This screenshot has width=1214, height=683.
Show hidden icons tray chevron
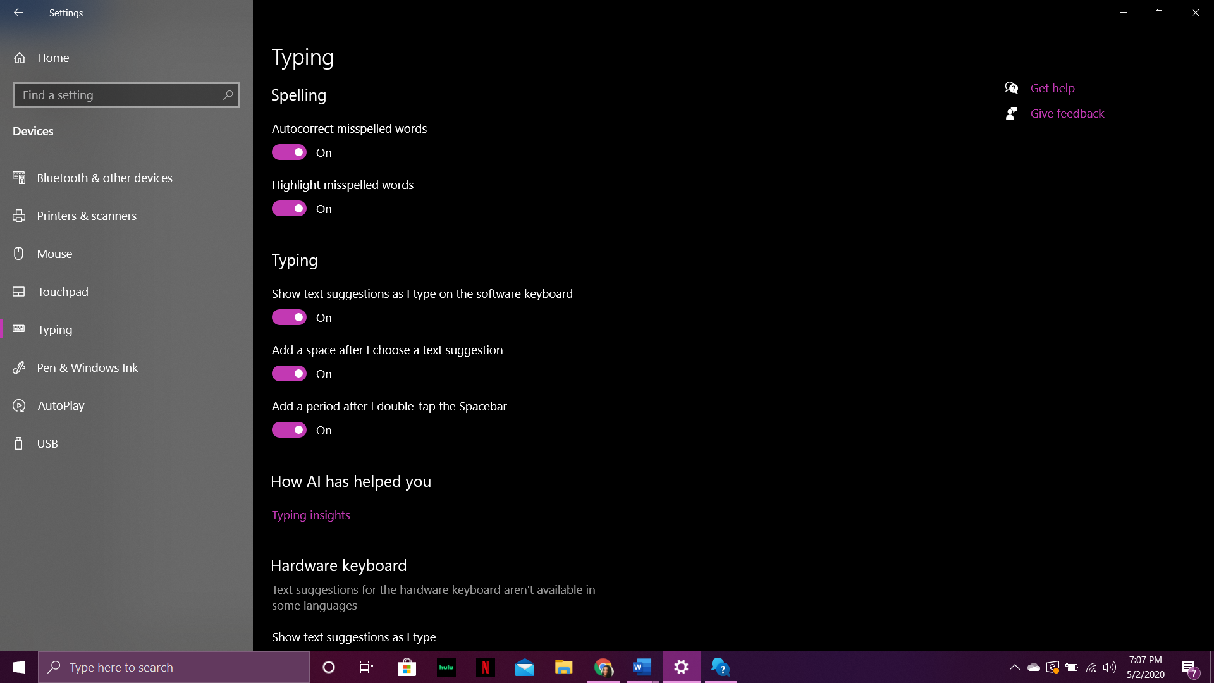pos(1014,667)
